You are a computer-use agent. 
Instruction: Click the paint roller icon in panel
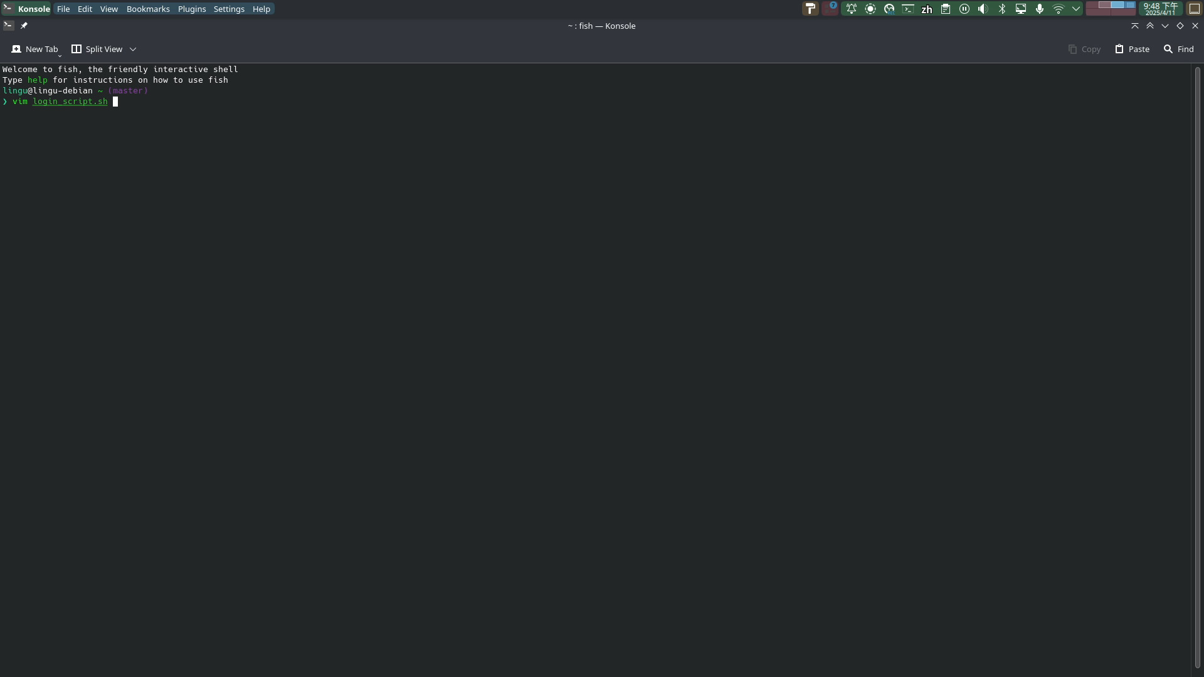pyautogui.click(x=810, y=9)
